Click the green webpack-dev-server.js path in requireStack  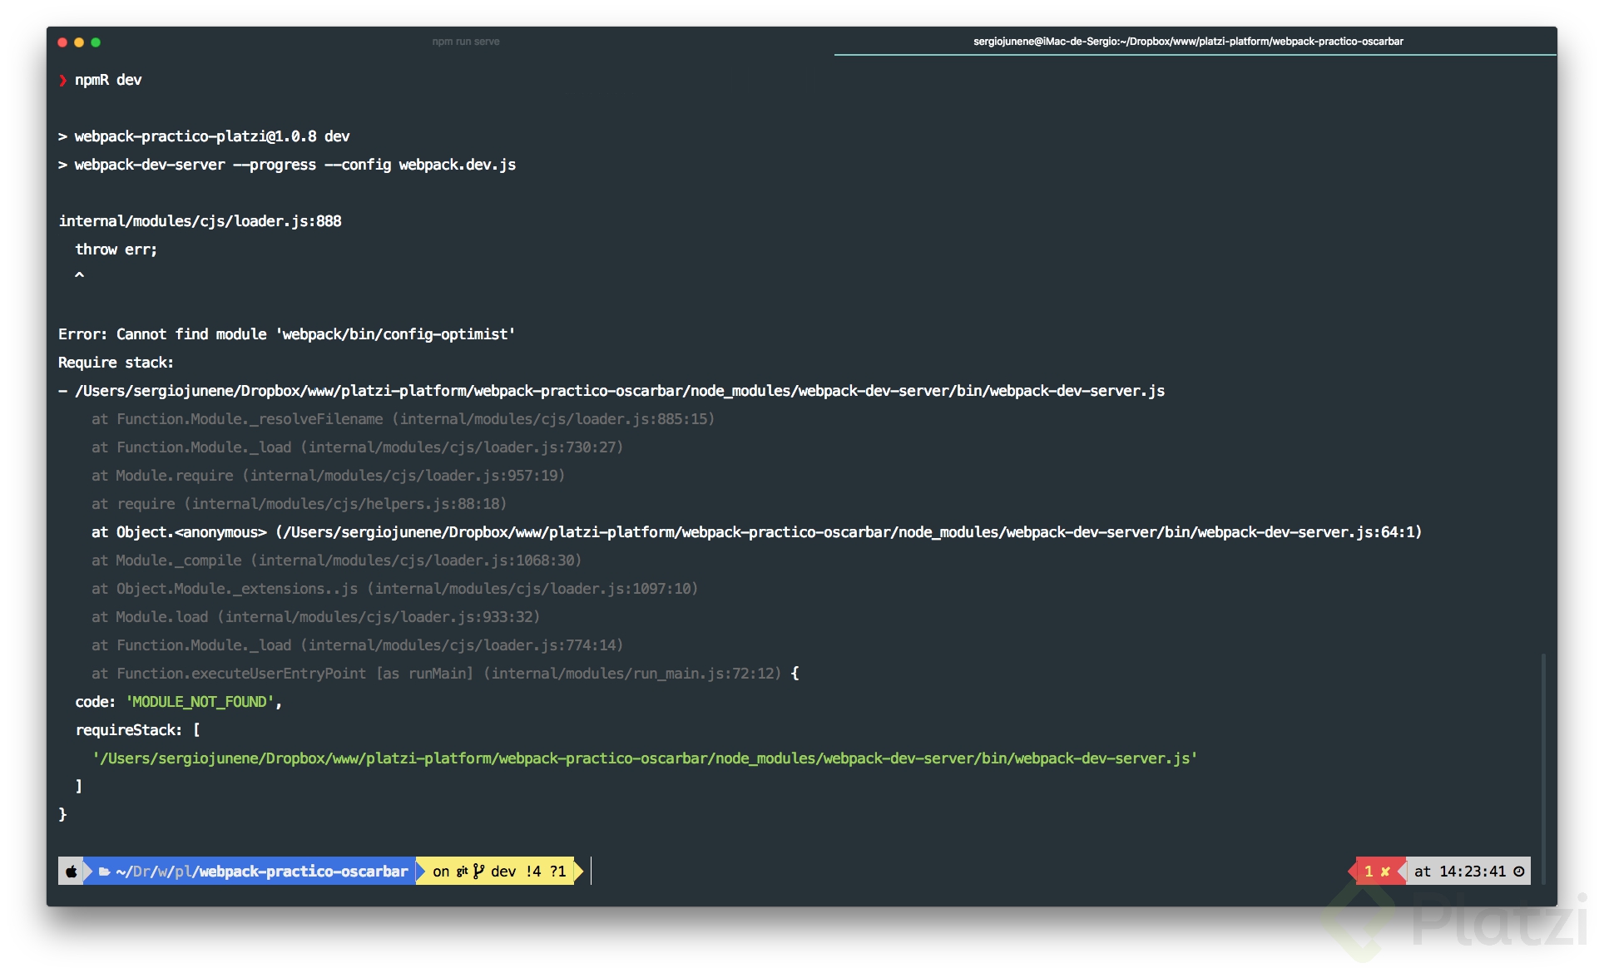[645, 758]
